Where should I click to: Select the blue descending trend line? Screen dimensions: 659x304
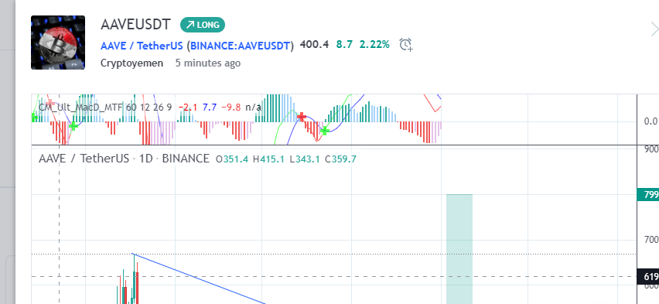click(199, 278)
